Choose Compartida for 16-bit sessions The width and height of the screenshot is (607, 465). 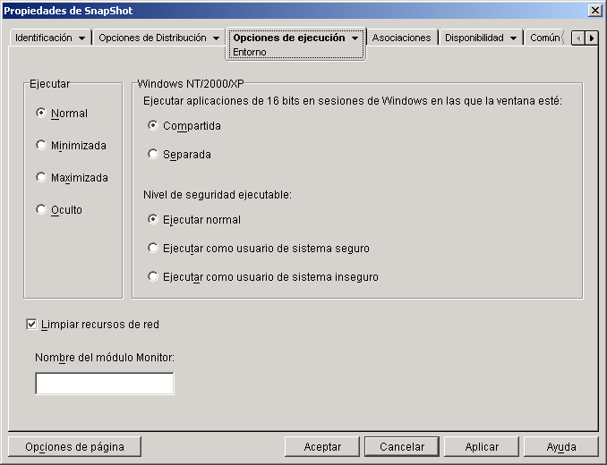click(153, 125)
